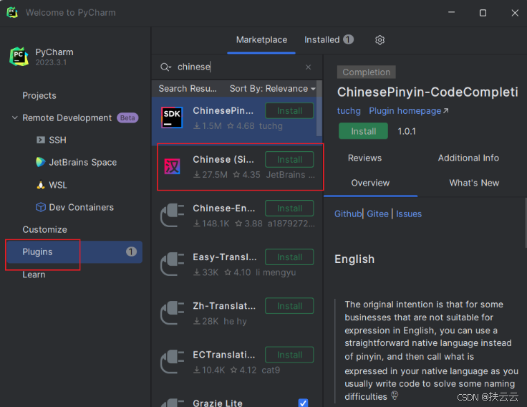Select Dev Containers entry

click(82, 207)
